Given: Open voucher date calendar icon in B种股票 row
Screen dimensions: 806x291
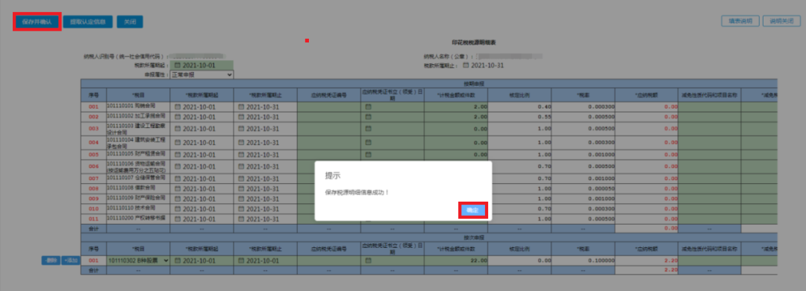Looking at the screenshot, I should 368,260.
